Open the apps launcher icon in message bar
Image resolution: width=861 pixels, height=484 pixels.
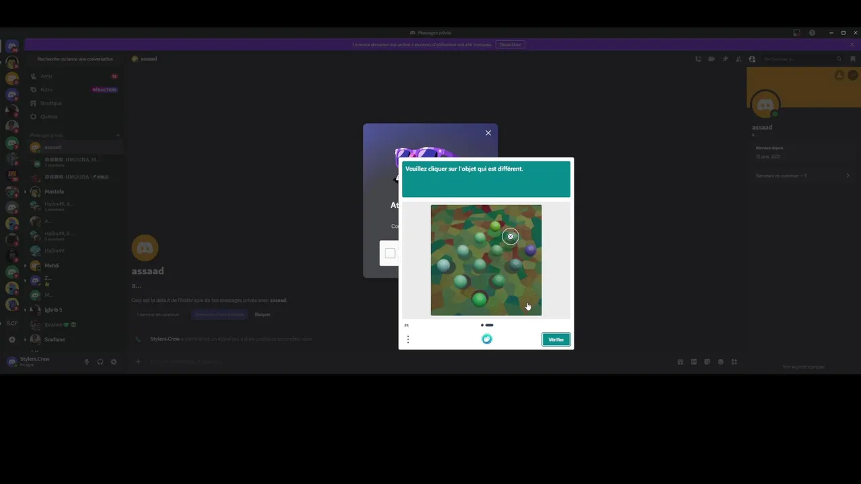coord(734,362)
